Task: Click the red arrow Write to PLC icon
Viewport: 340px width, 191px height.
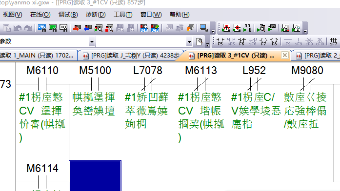Action: pos(77,28)
